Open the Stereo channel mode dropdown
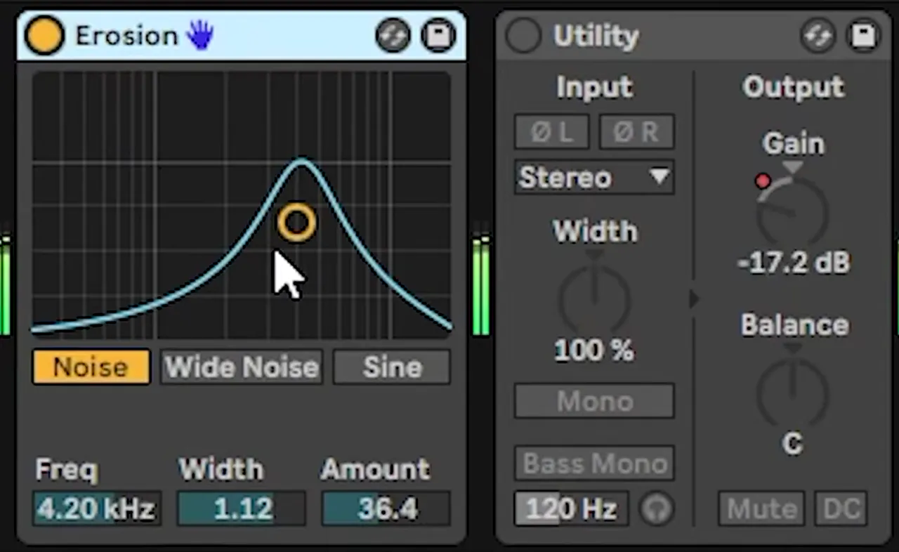 pyautogui.click(x=594, y=177)
